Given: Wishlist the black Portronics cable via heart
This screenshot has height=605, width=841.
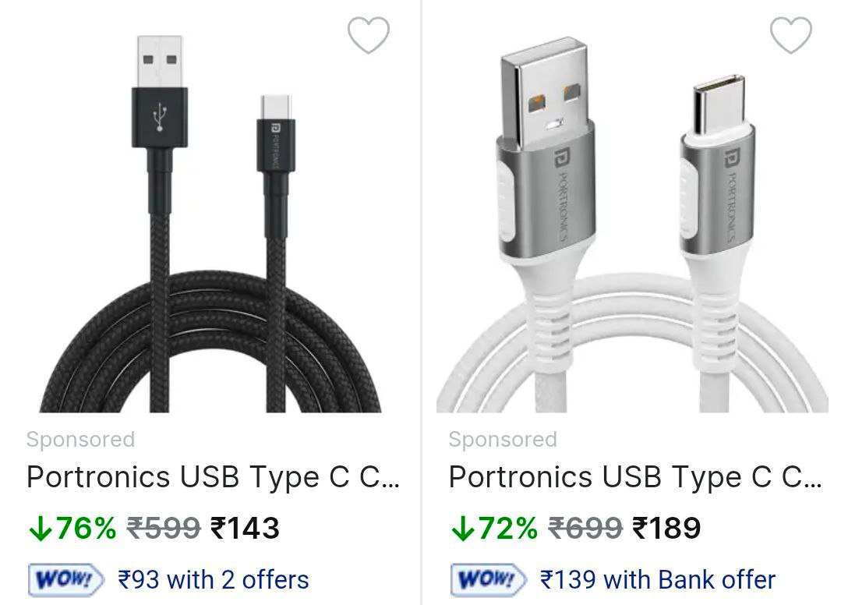Looking at the screenshot, I should click(368, 35).
